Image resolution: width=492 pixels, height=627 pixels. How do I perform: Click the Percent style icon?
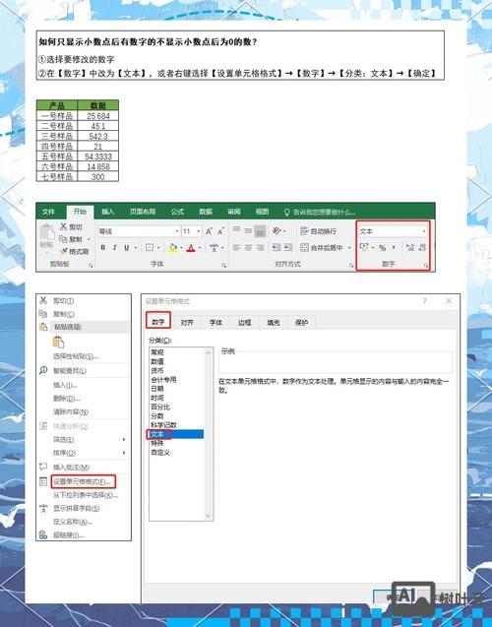(x=382, y=248)
